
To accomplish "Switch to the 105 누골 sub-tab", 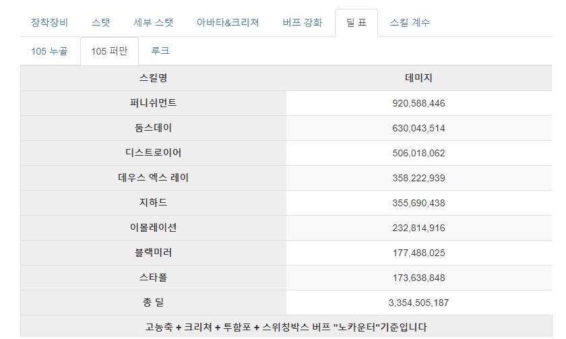I will click(x=49, y=51).
